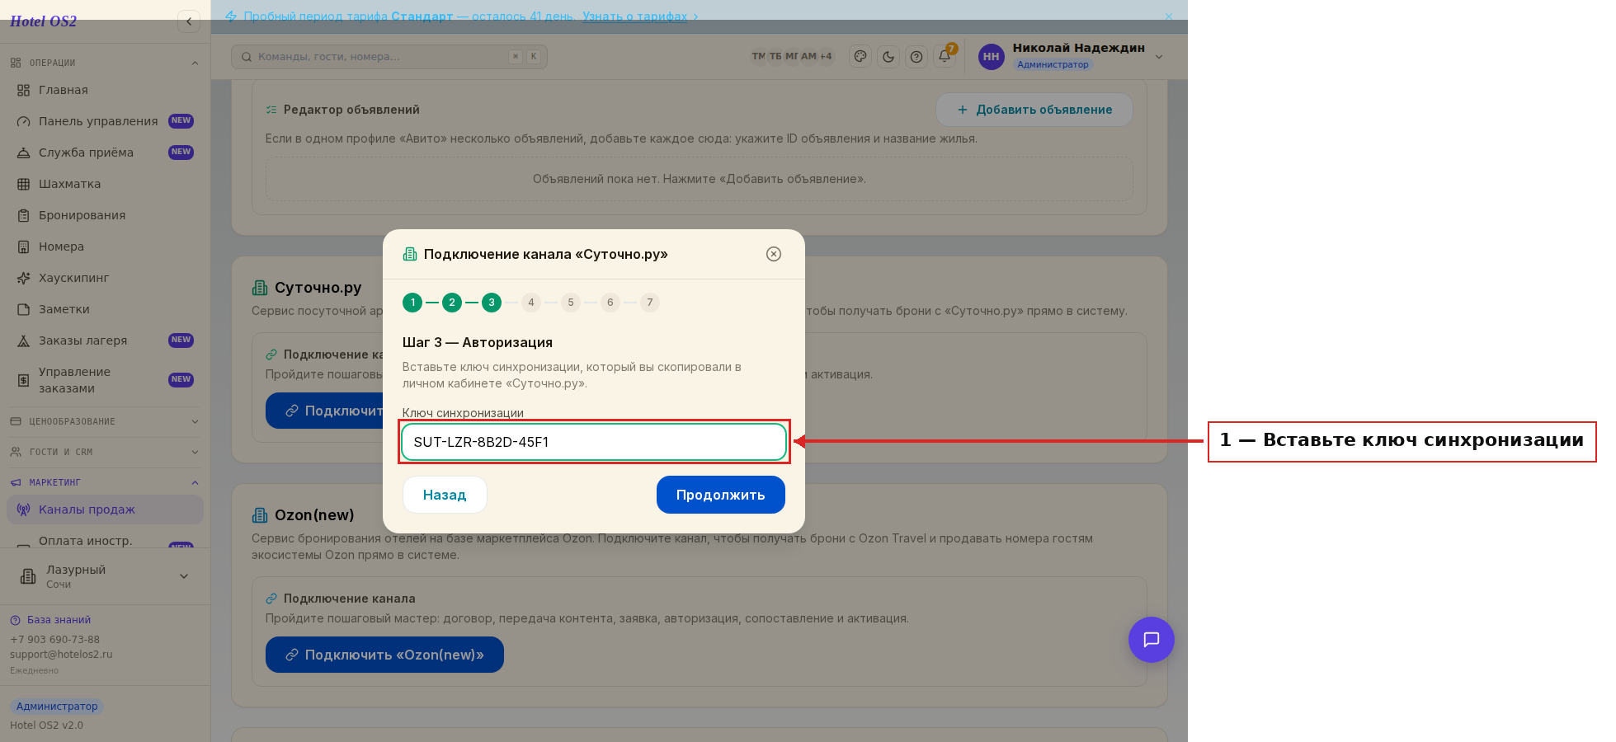
Task: Jump to wizard step 4 indicator
Action: click(x=531, y=303)
